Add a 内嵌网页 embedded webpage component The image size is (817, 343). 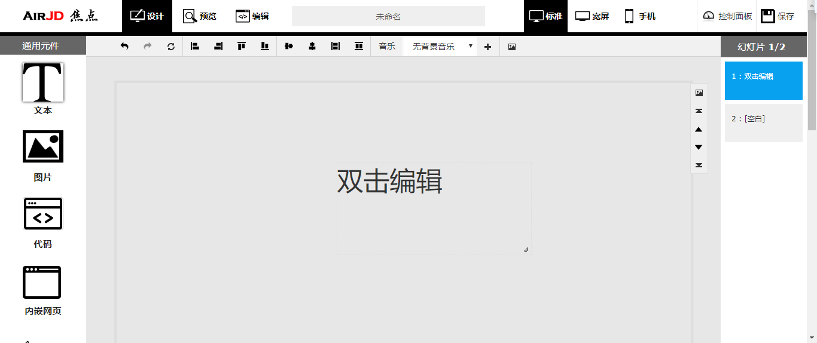[43, 290]
